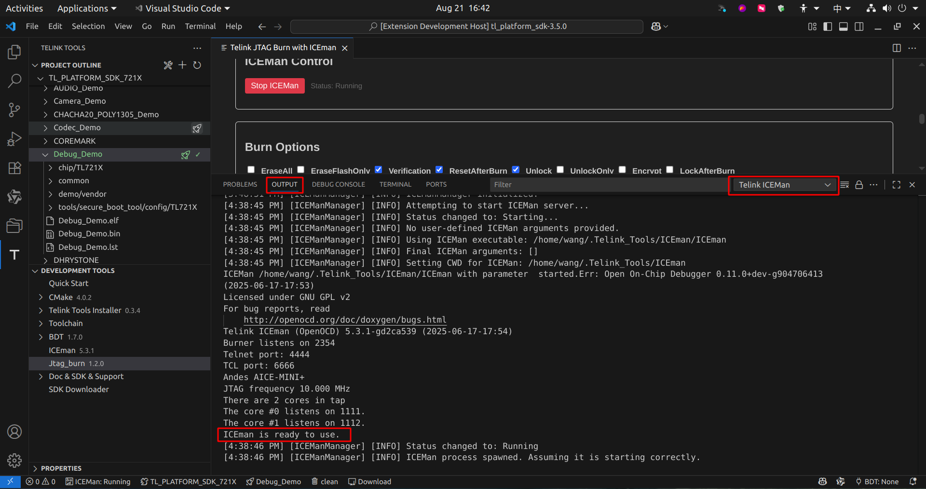Open the Run menu
This screenshot has height=489, width=926.
pyautogui.click(x=168, y=27)
